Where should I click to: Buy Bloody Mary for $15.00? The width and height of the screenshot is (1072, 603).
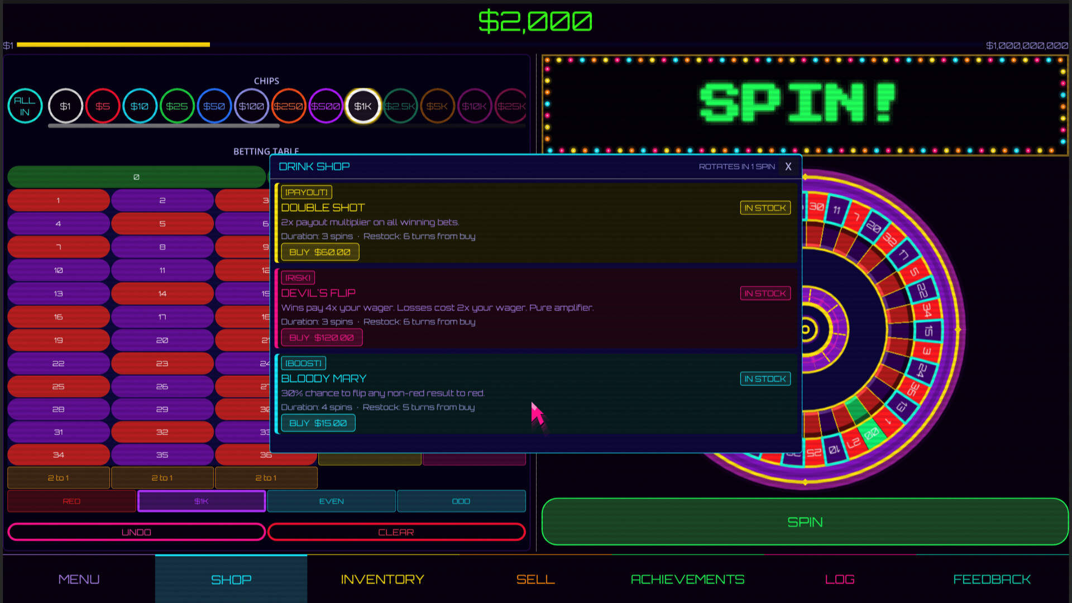(x=318, y=423)
